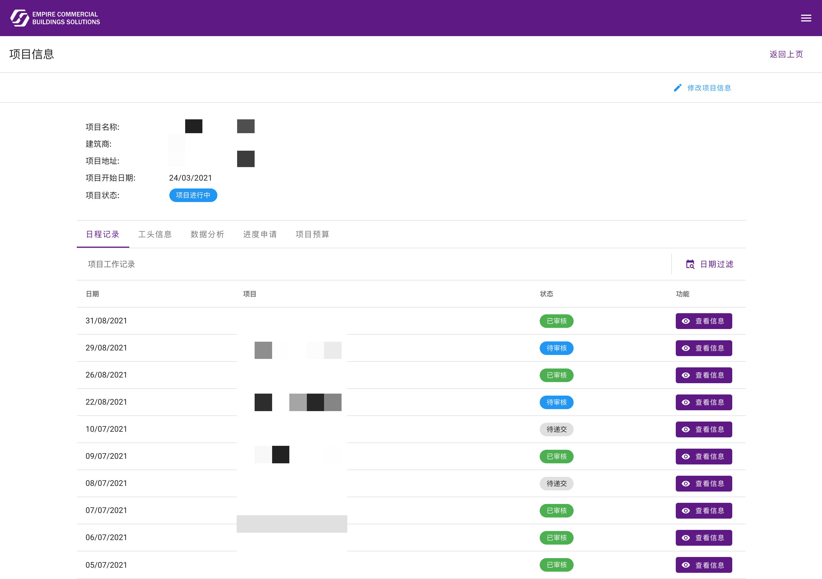Click the eye icon on 31/08/2021 查看信息 button
Viewport: 822px width, 579px height.
tap(686, 321)
